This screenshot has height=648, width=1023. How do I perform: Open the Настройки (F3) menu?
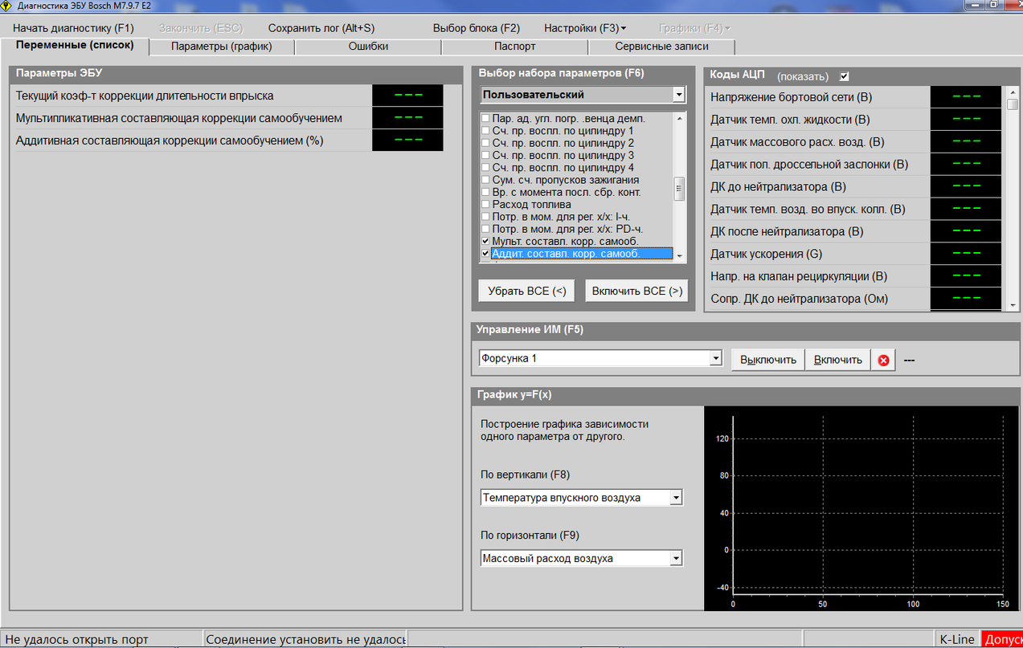(x=584, y=28)
